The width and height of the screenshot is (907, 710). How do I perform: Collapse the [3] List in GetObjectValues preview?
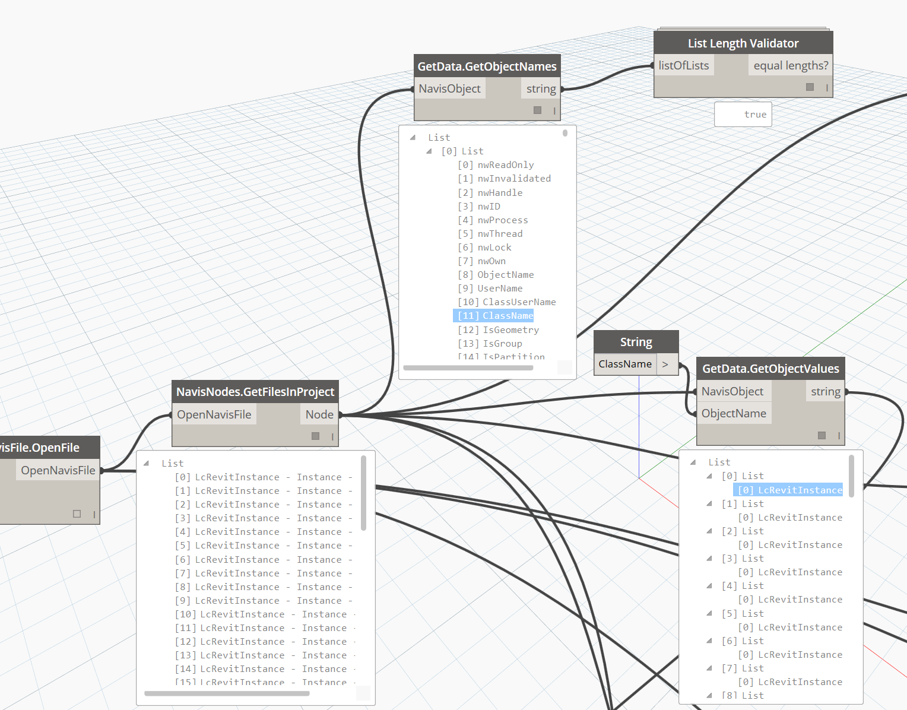(x=709, y=559)
